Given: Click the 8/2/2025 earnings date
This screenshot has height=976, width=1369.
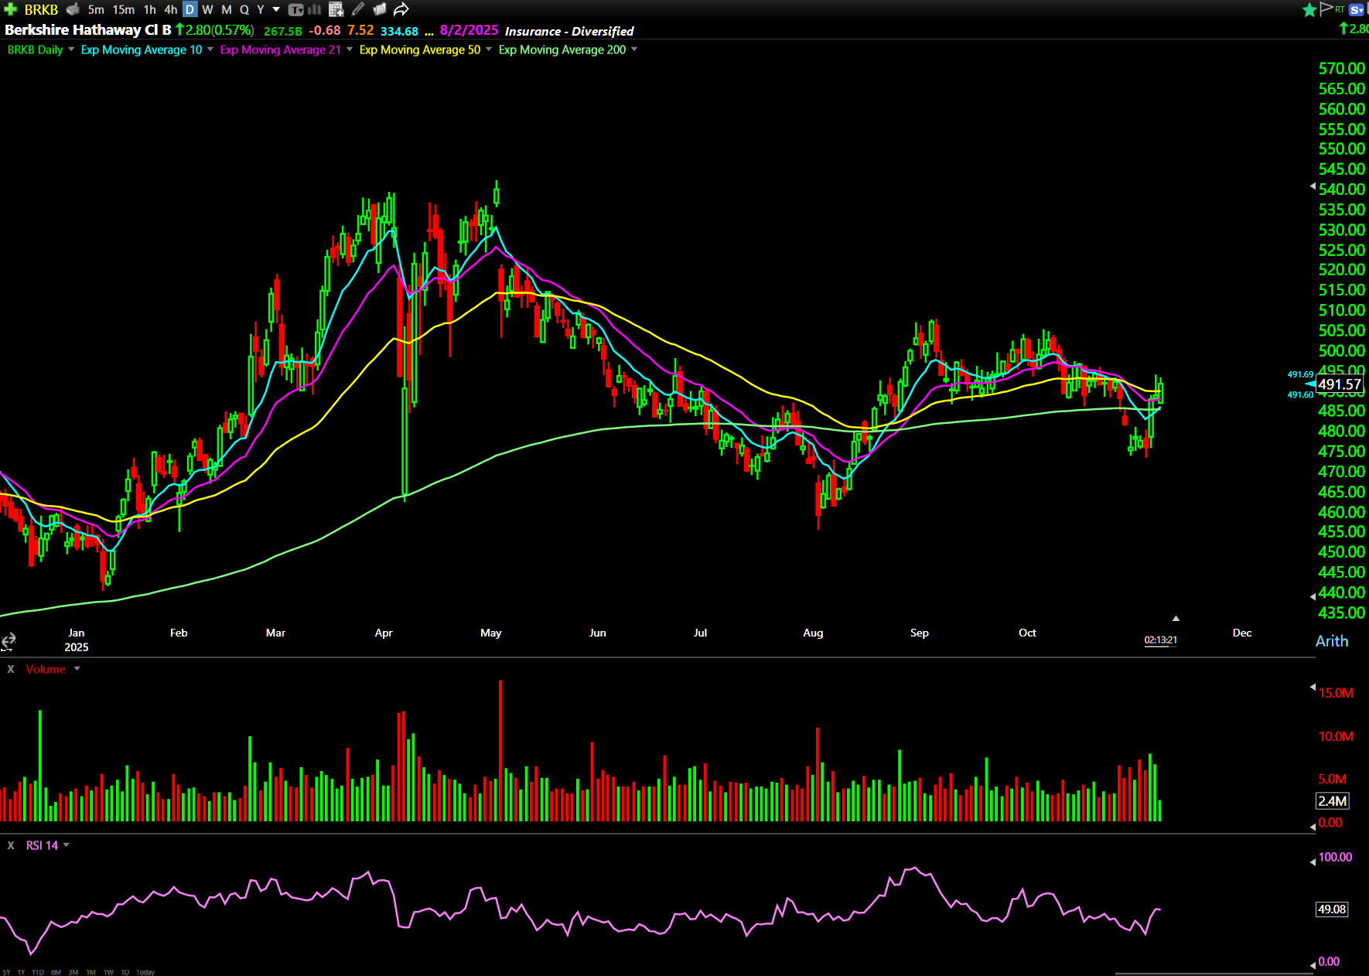Looking at the screenshot, I should (x=469, y=30).
